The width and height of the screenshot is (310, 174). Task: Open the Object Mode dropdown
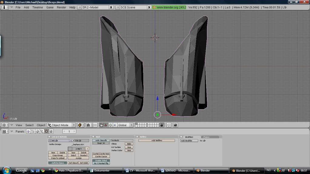click(x=62, y=125)
